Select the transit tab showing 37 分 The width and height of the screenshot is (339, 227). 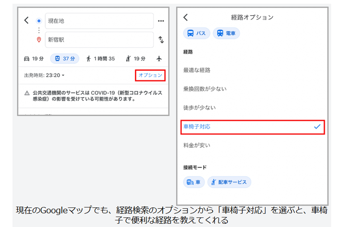(x=64, y=59)
